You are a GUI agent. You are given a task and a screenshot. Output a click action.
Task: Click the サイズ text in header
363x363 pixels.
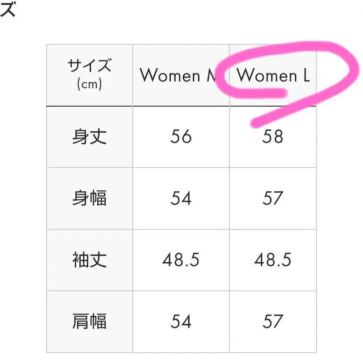click(89, 67)
